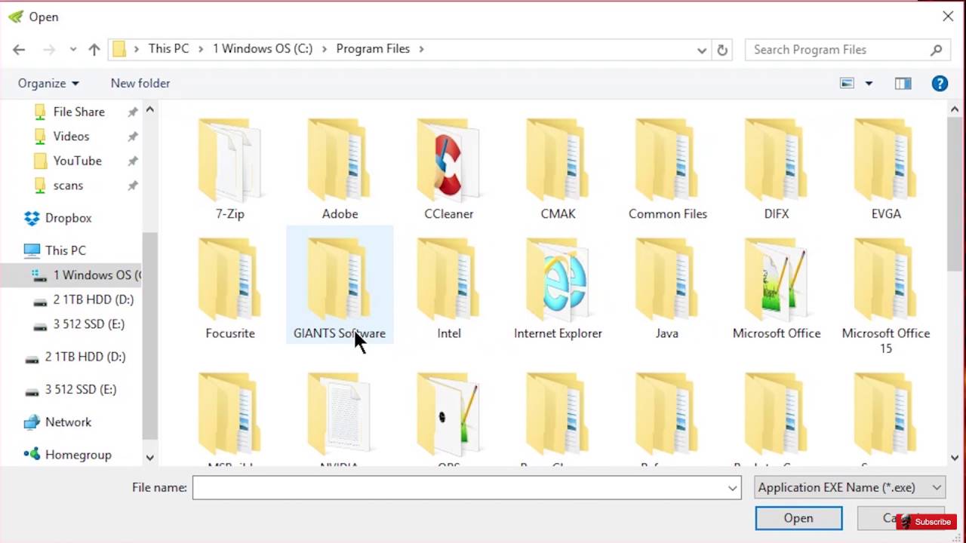Open Dropbox in navigation pane

pos(68,218)
